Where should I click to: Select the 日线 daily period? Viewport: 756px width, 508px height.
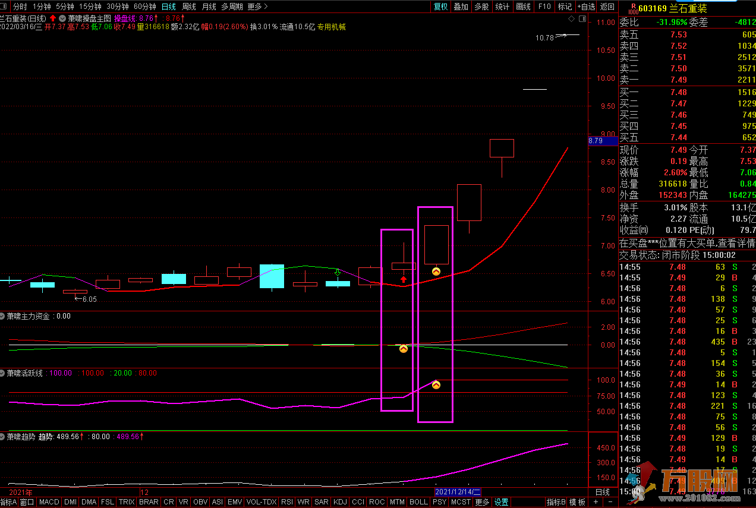pos(169,7)
